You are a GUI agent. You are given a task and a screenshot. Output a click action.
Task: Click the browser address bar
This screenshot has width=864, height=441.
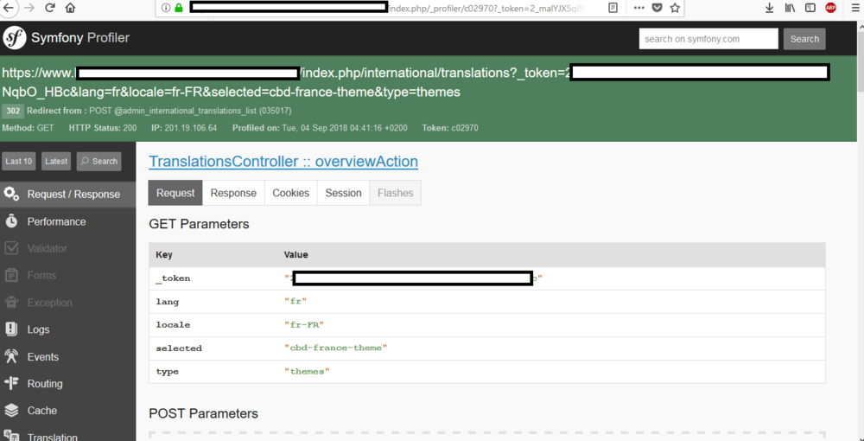click(x=420, y=8)
